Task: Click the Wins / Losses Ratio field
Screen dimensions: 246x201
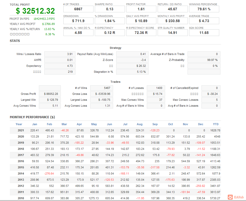Action: (60, 54)
